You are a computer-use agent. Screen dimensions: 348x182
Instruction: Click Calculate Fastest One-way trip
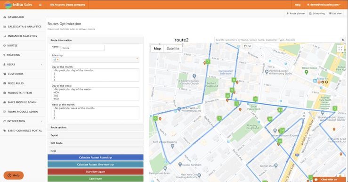point(96,165)
